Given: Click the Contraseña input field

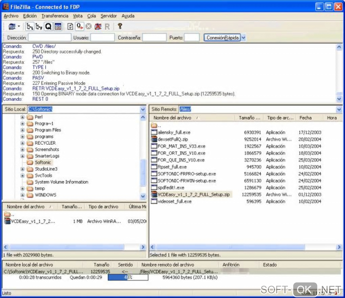Looking at the screenshot, I should coord(154,38).
